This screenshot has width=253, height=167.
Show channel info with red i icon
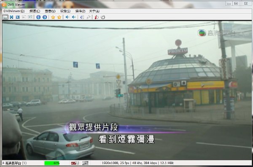pos(97,17)
